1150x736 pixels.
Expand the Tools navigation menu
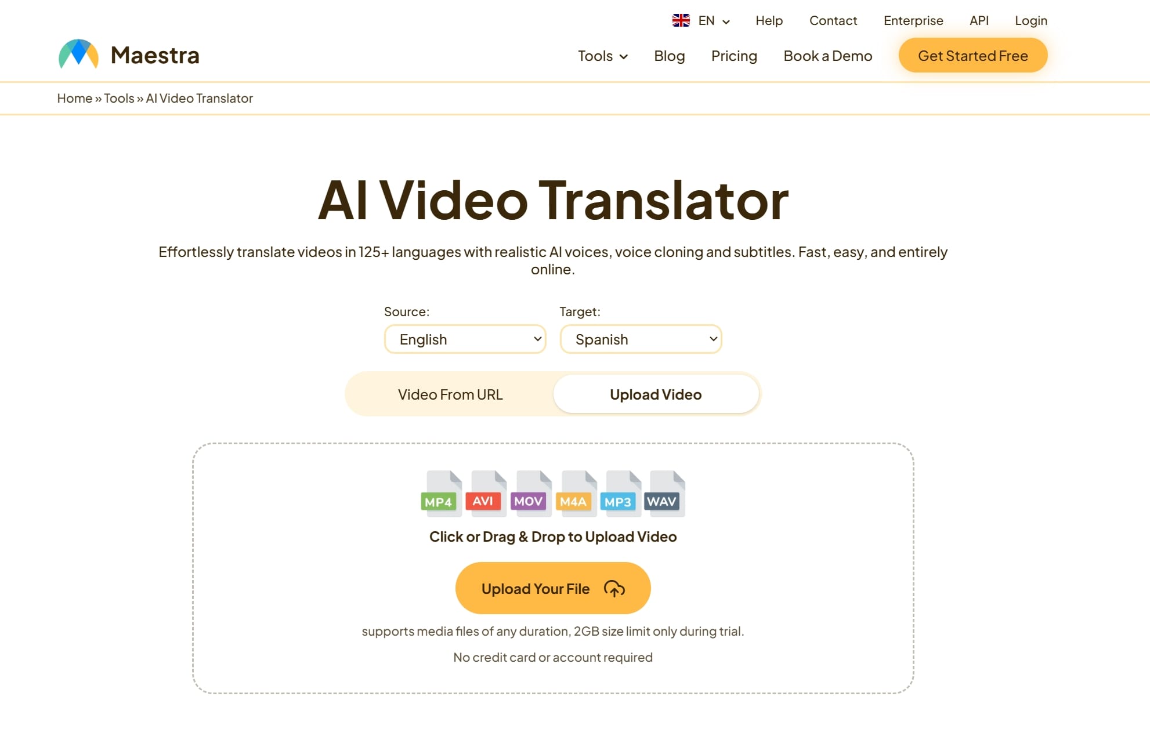602,56
